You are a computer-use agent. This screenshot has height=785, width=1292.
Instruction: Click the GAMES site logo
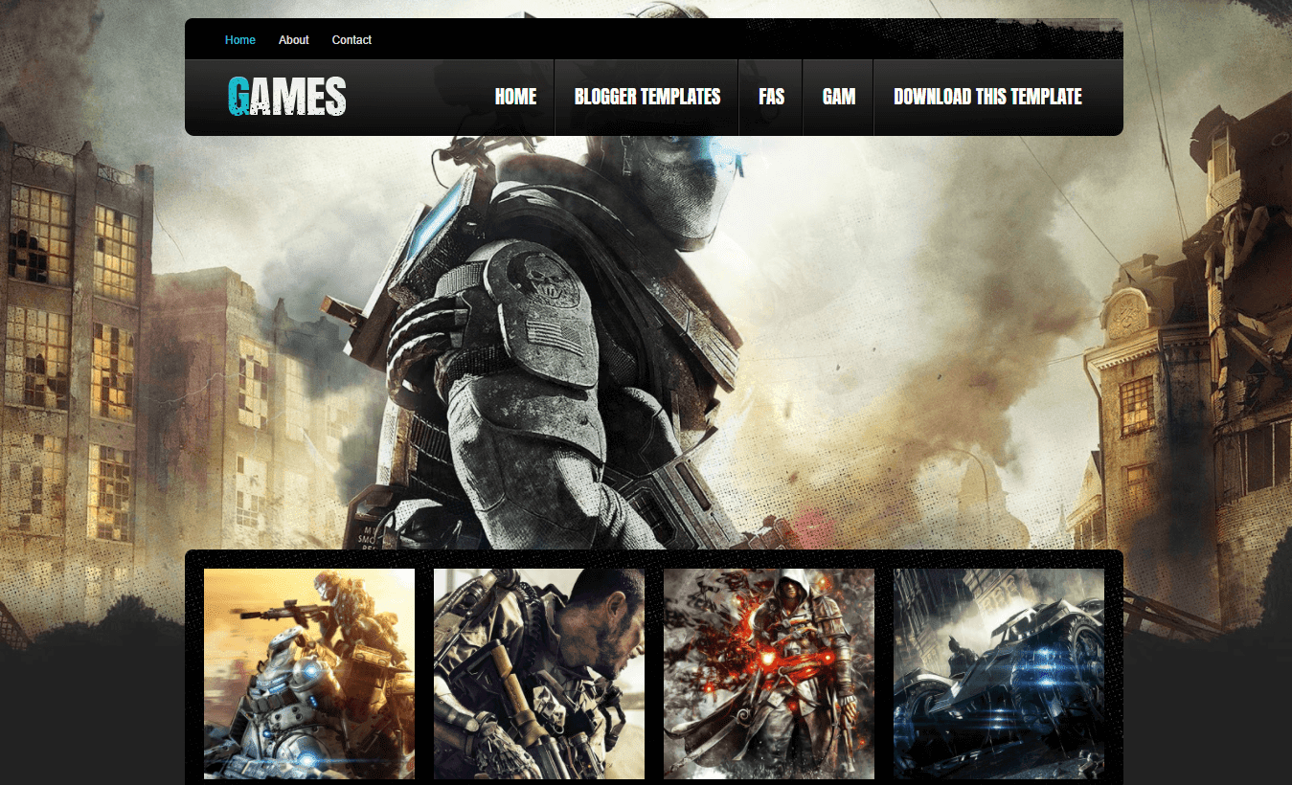click(286, 95)
